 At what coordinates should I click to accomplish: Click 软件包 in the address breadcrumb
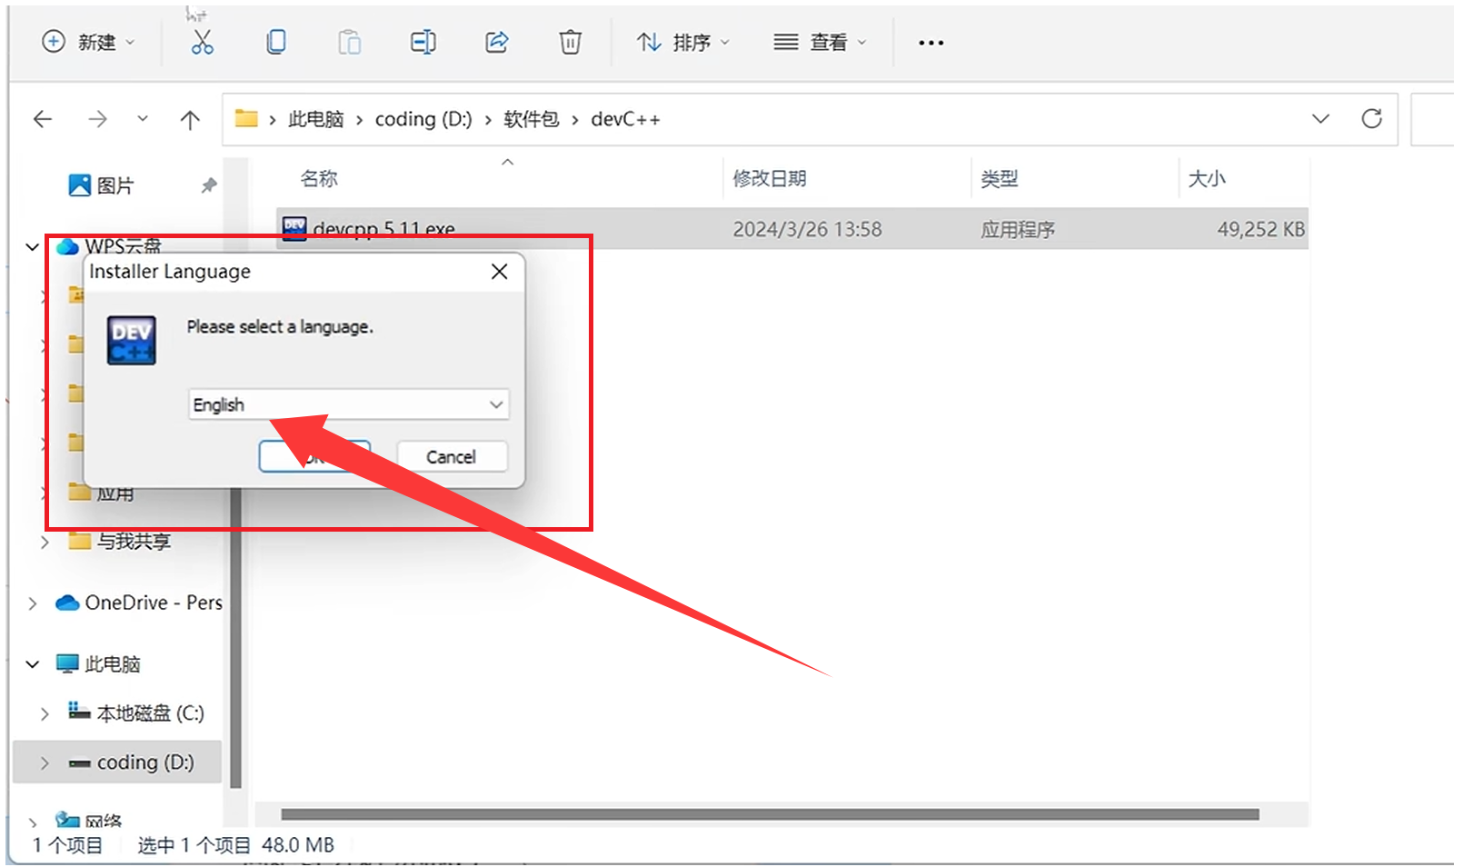[x=532, y=119]
